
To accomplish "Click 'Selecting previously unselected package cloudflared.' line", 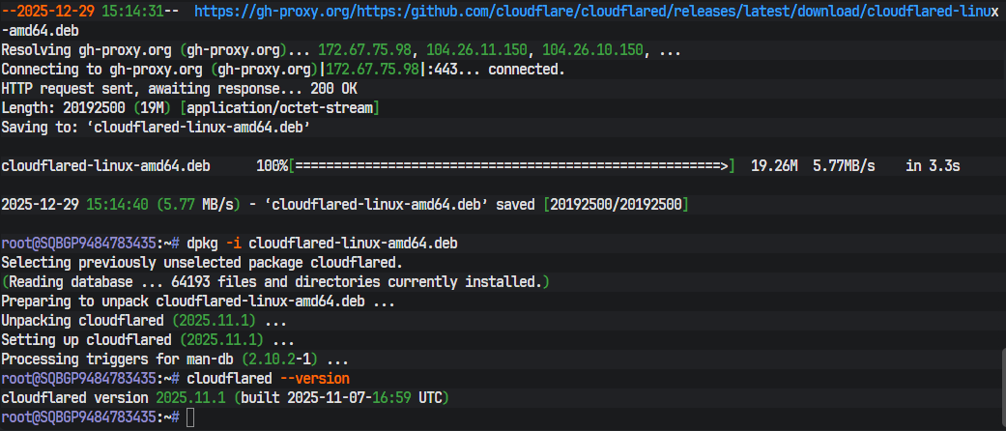I will click(202, 262).
